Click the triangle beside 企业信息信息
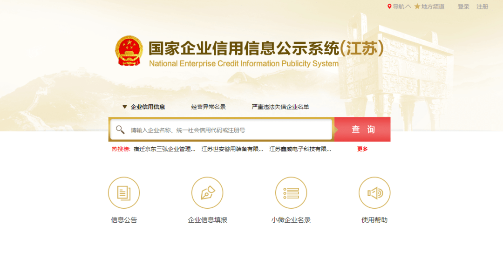503x266 pixels. pos(124,107)
